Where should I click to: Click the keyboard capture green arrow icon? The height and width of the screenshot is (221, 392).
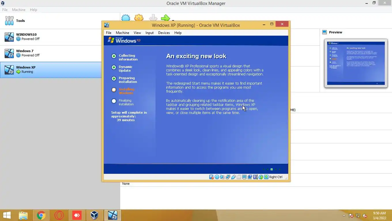[x=266, y=177]
